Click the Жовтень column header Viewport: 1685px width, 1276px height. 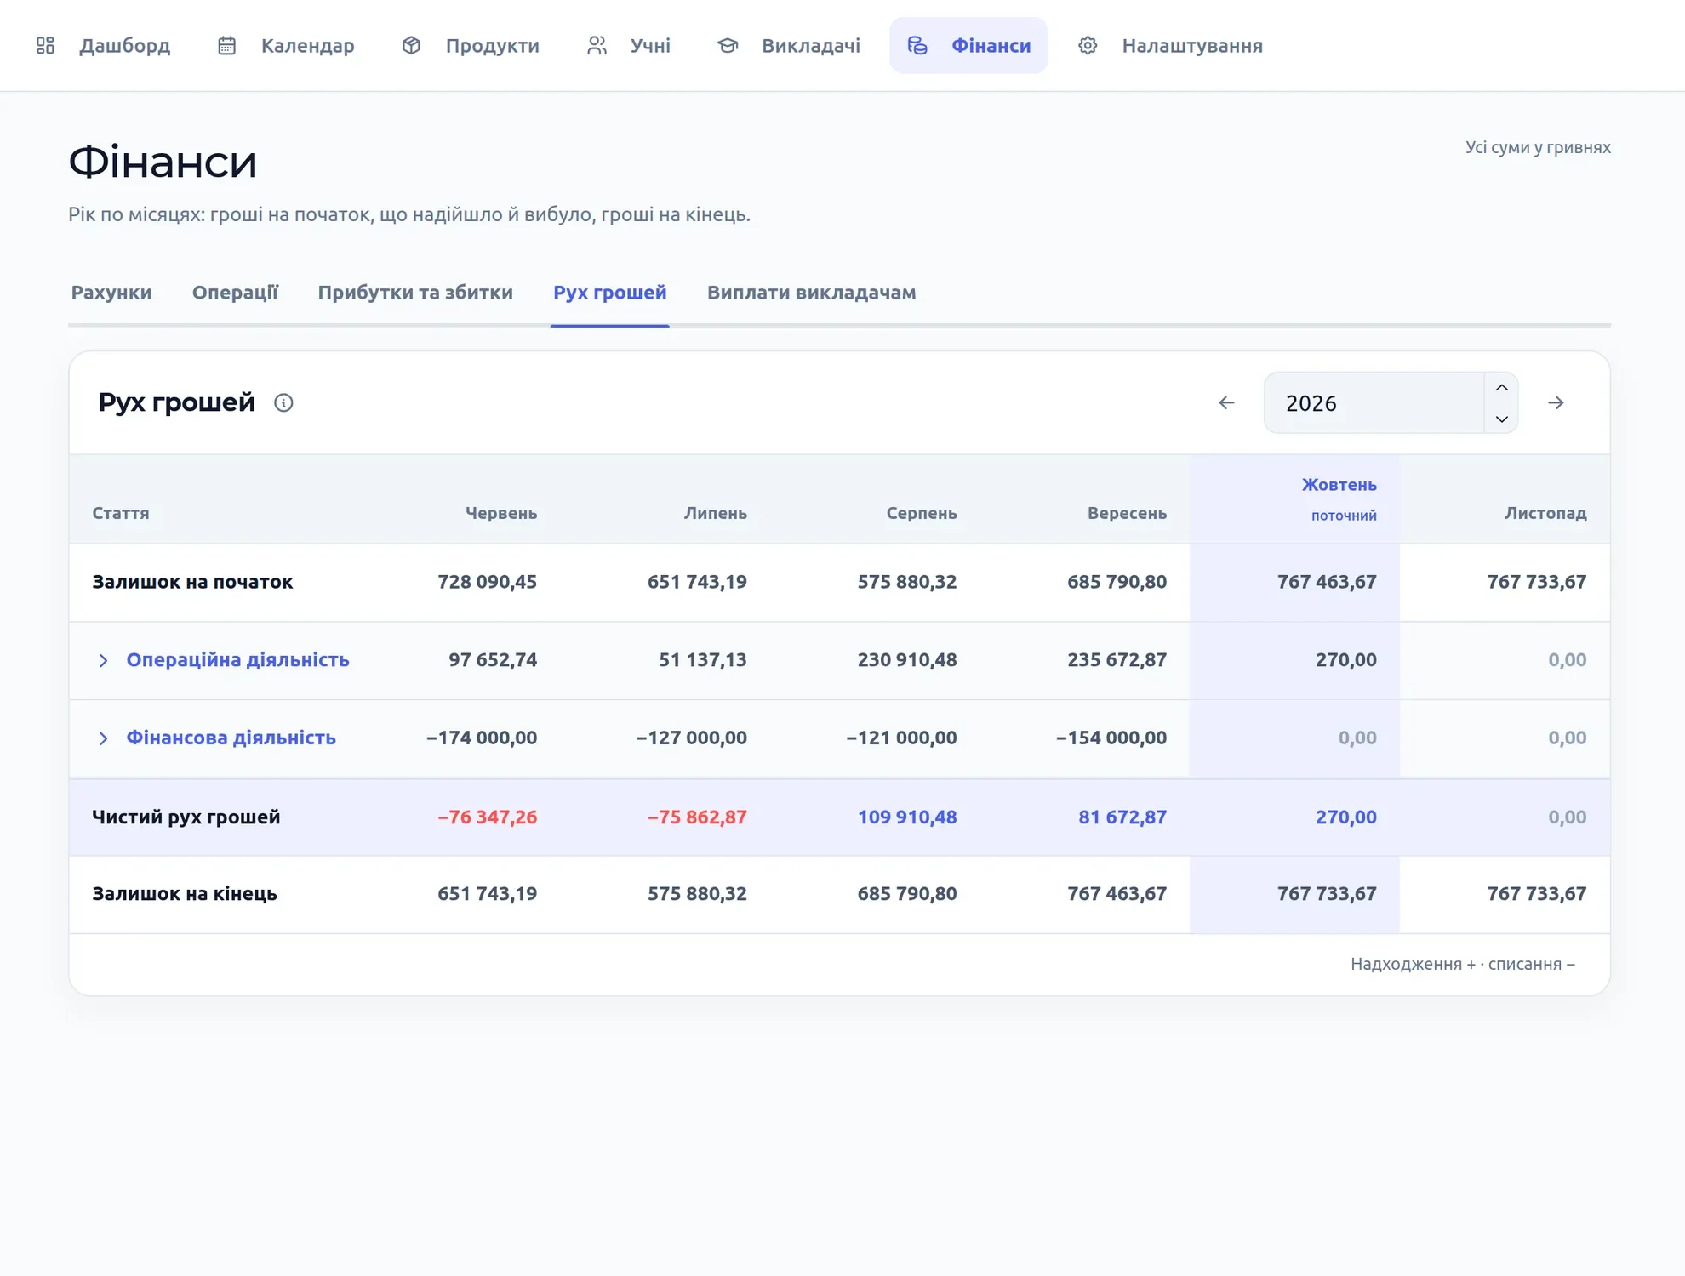1339,485
